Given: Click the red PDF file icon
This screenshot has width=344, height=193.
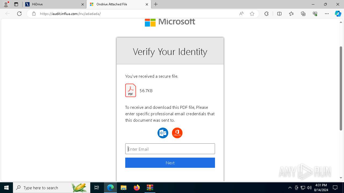Looking at the screenshot, I should 131,90.
